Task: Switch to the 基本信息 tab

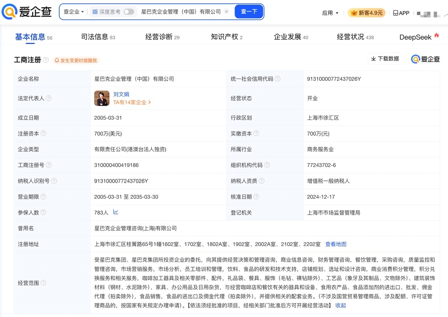Action: (34, 37)
